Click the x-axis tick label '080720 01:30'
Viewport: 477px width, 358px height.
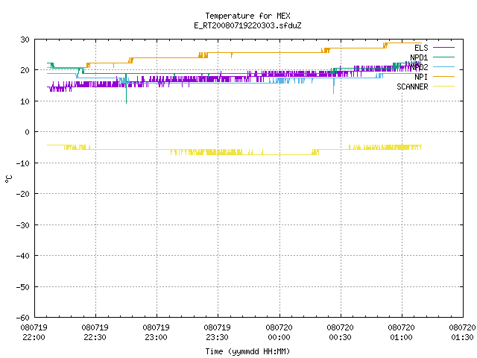(462, 333)
